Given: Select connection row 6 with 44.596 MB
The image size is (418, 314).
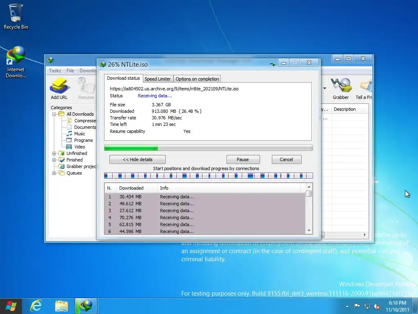Looking at the screenshot, I should (205, 231).
